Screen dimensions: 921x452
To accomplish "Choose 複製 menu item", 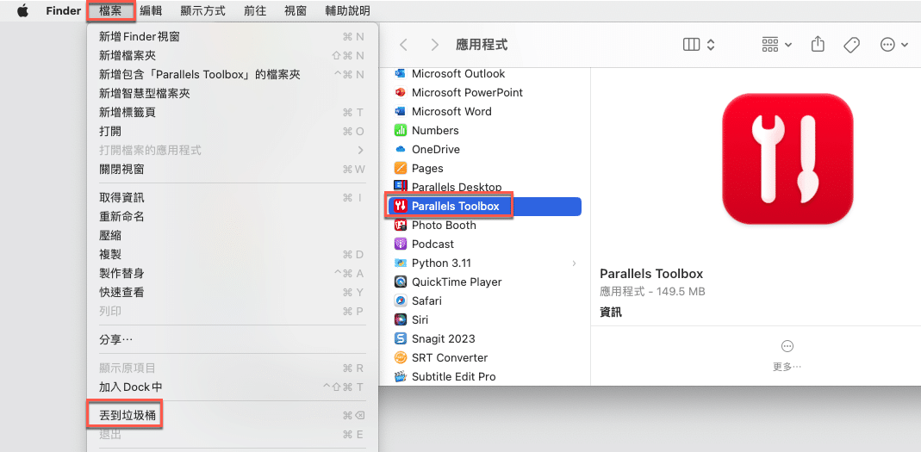I will pyautogui.click(x=232, y=254).
